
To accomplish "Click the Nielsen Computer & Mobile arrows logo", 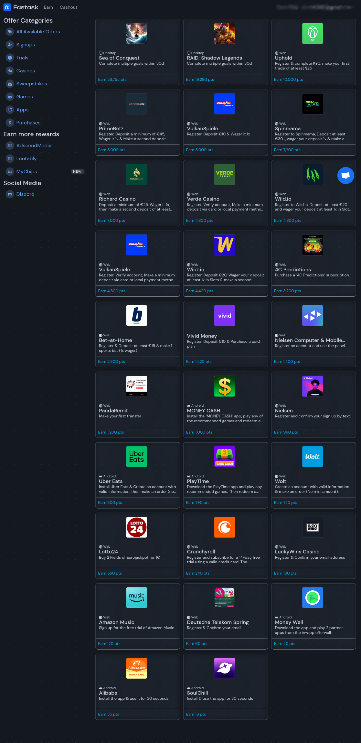I will [313, 315].
